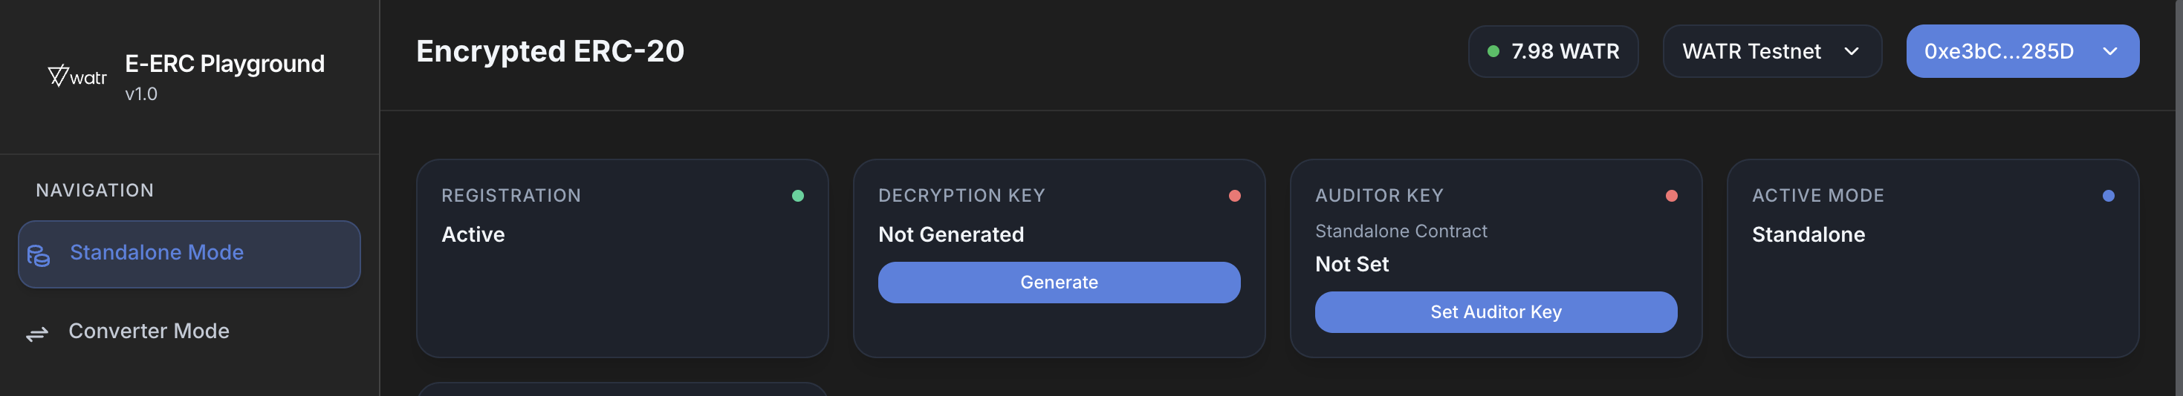2183x396 pixels.
Task: Click the chevron on the wallet address button
Action: [2110, 52]
